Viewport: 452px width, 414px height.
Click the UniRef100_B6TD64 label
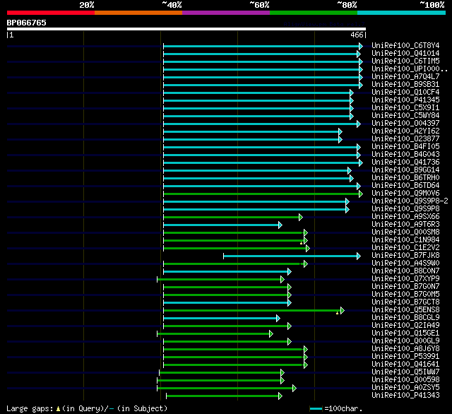pos(405,186)
